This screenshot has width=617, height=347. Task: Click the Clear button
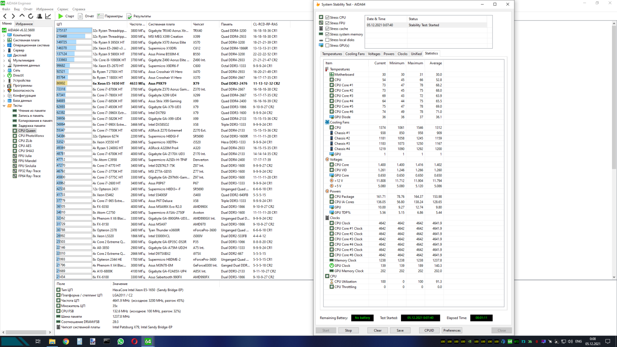378,330
